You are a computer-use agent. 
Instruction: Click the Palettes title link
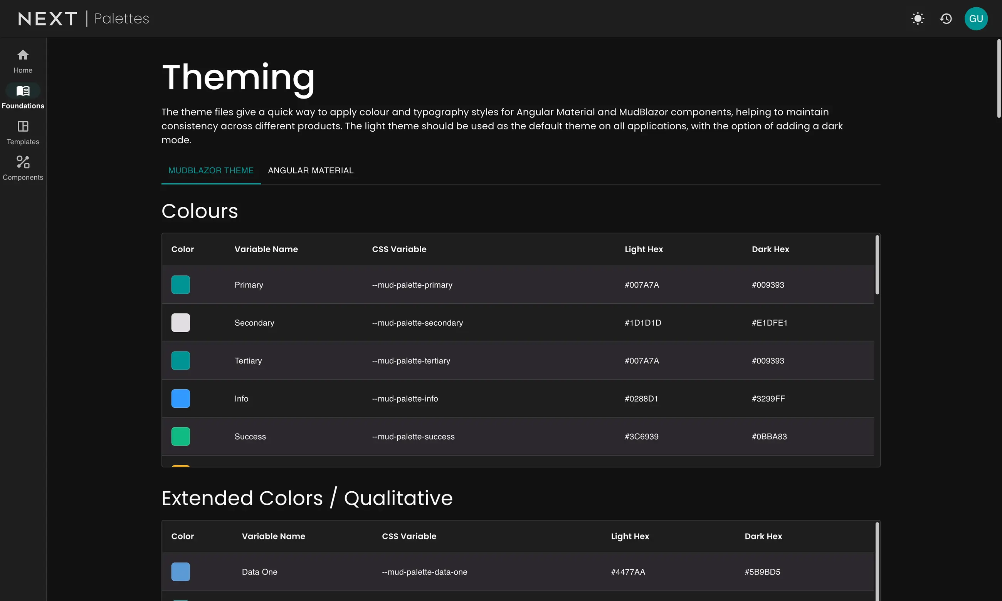(122, 18)
